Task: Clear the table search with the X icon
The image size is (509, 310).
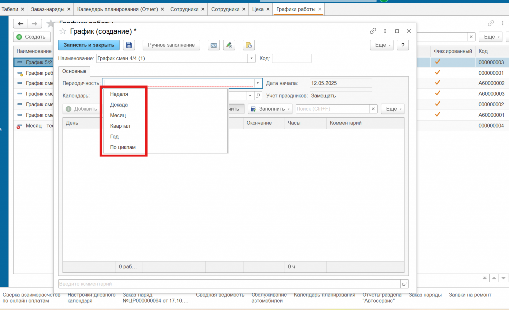Action: point(373,109)
